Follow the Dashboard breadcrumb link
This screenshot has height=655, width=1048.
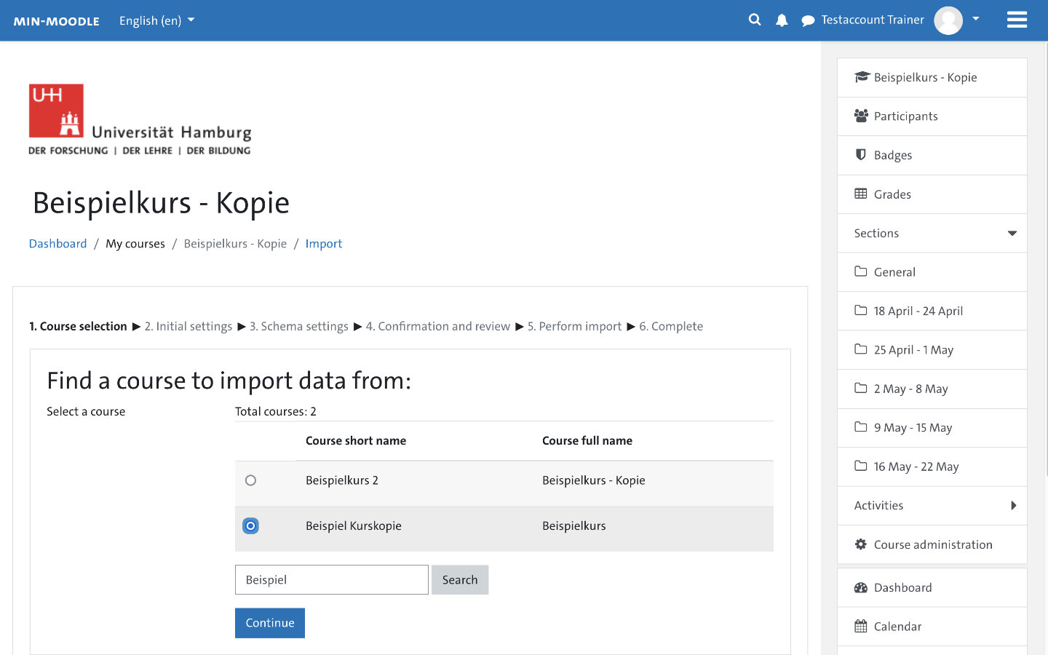pos(57,244)
